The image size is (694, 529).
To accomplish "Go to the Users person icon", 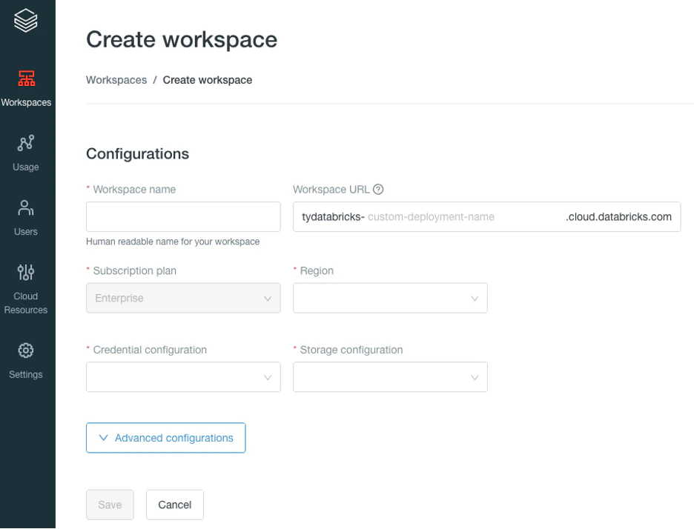I will click(26, 207).
